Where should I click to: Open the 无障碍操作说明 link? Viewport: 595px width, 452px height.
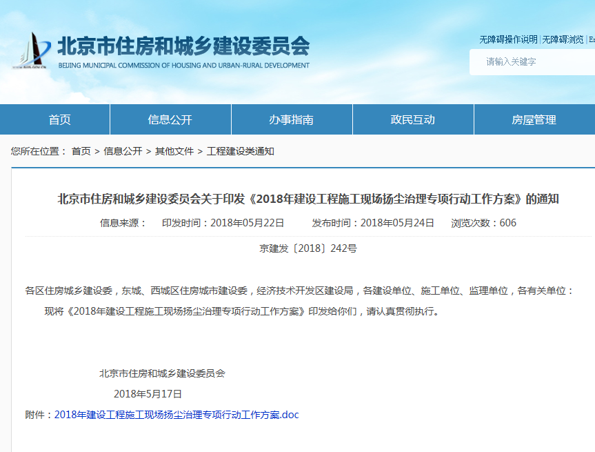click(508, 39)
